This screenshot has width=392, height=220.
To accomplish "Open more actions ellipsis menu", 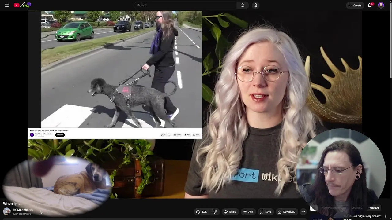I will point(303,211).
